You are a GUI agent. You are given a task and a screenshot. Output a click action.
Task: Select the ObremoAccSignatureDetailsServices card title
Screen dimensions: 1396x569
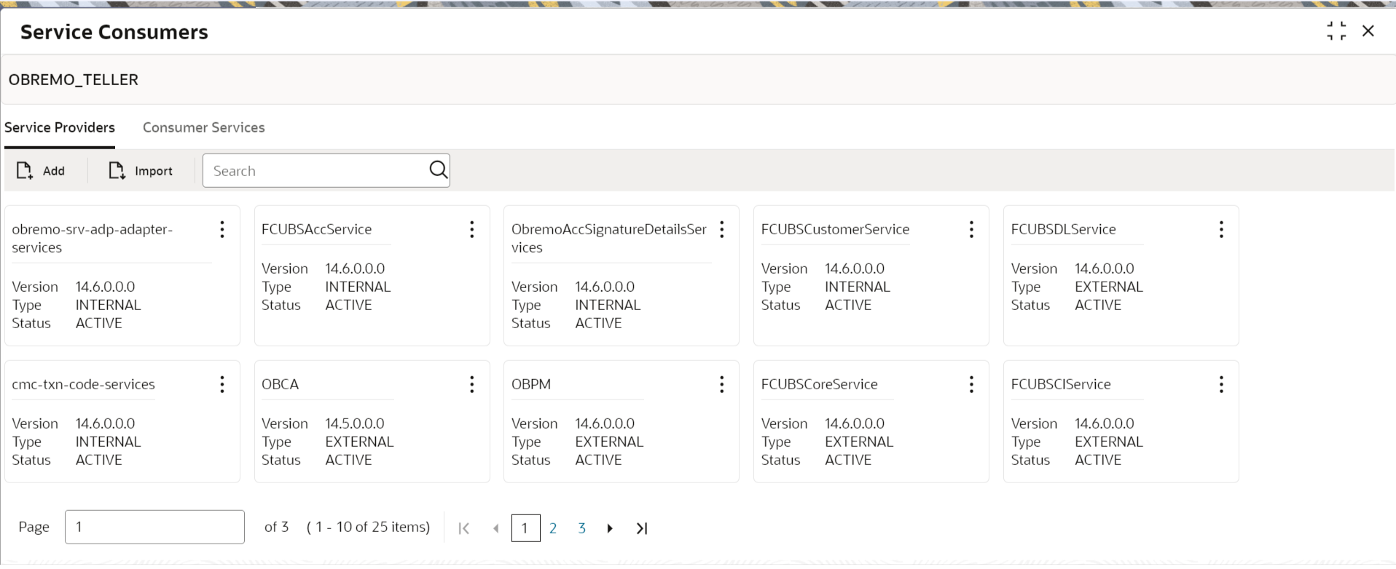coord(609,238)
